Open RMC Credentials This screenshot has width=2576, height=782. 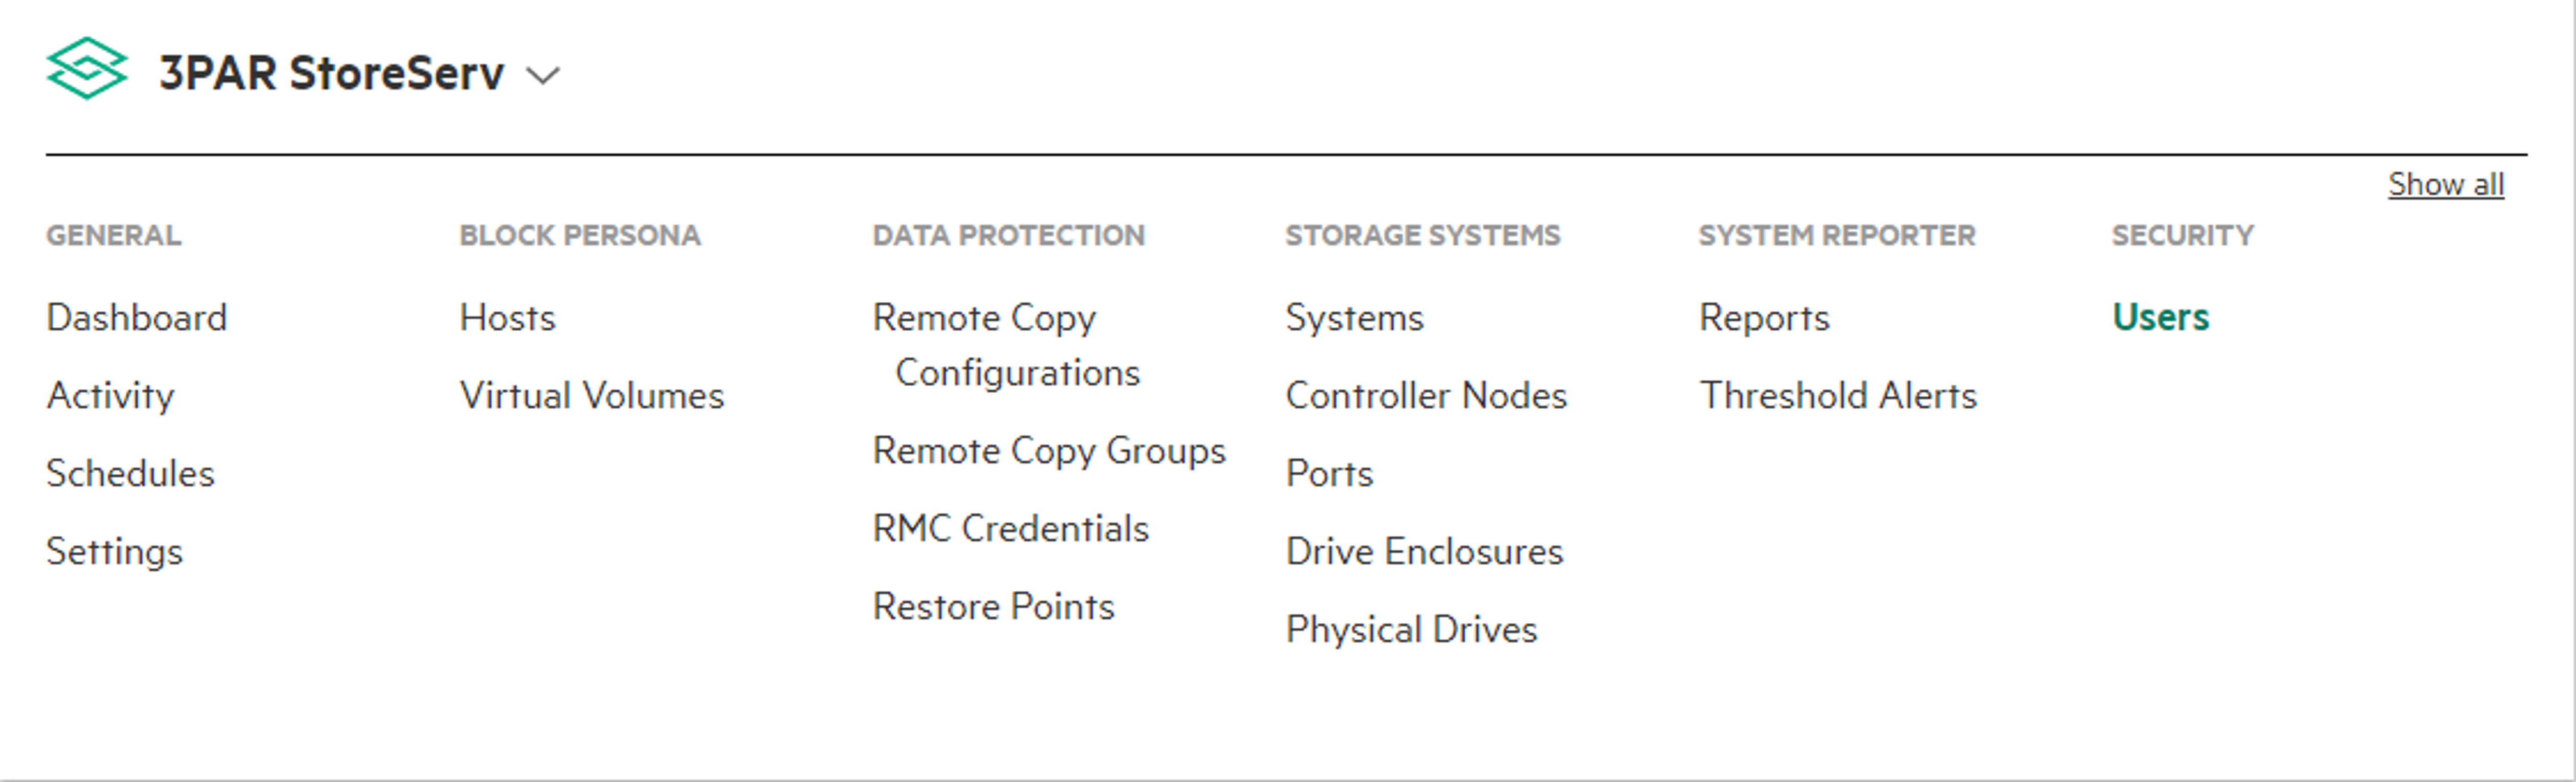point(1011,528)
